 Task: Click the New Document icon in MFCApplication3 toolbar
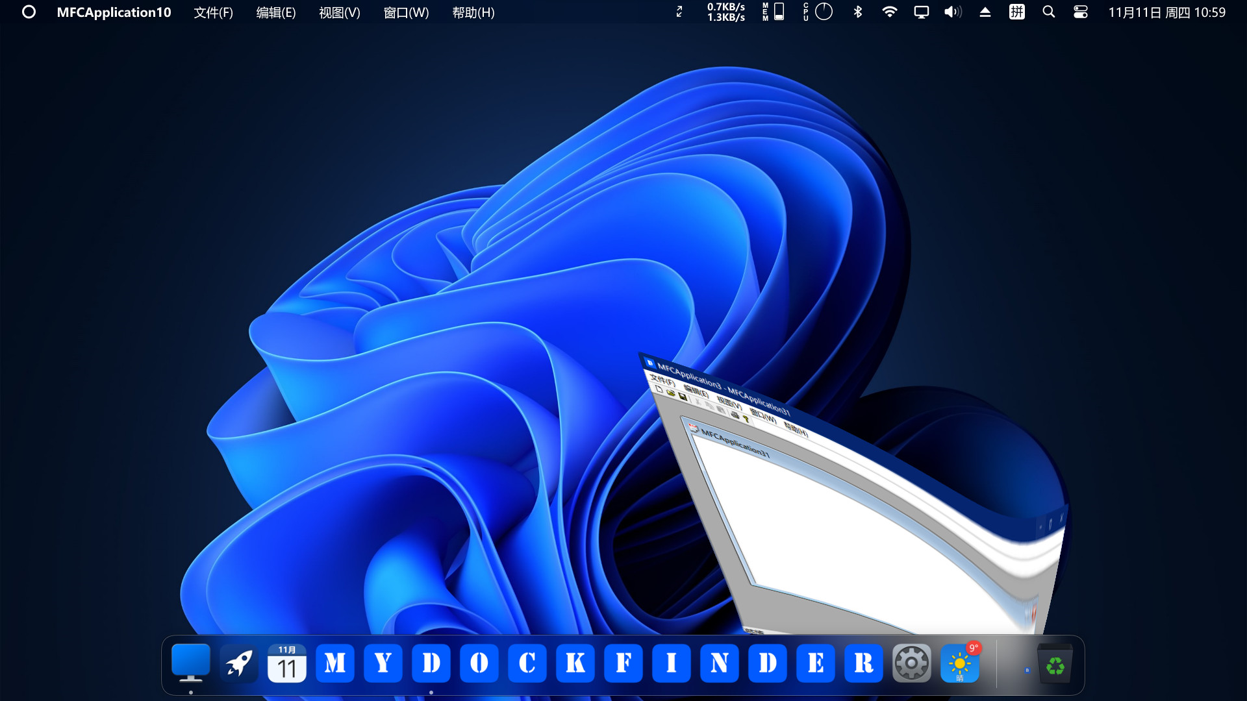[x=660, y=389]
